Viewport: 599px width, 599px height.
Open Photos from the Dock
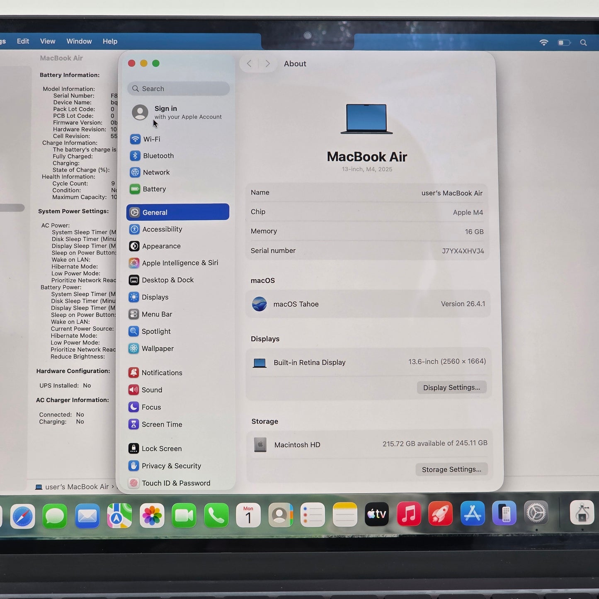click(x=152, y=516)
